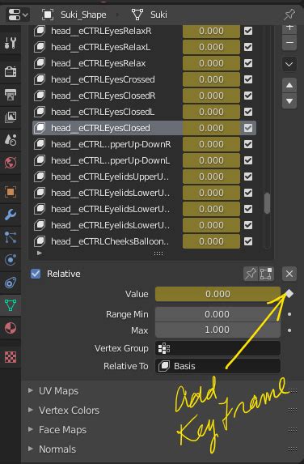
Task: Click the shape key Value slider
Action: (217, 294)
